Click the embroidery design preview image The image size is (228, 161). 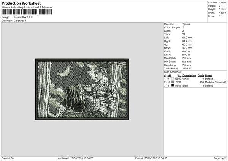point(82,89)
